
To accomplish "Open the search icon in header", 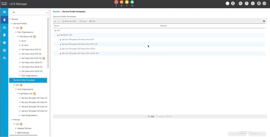I will click(x=240, y=3).
